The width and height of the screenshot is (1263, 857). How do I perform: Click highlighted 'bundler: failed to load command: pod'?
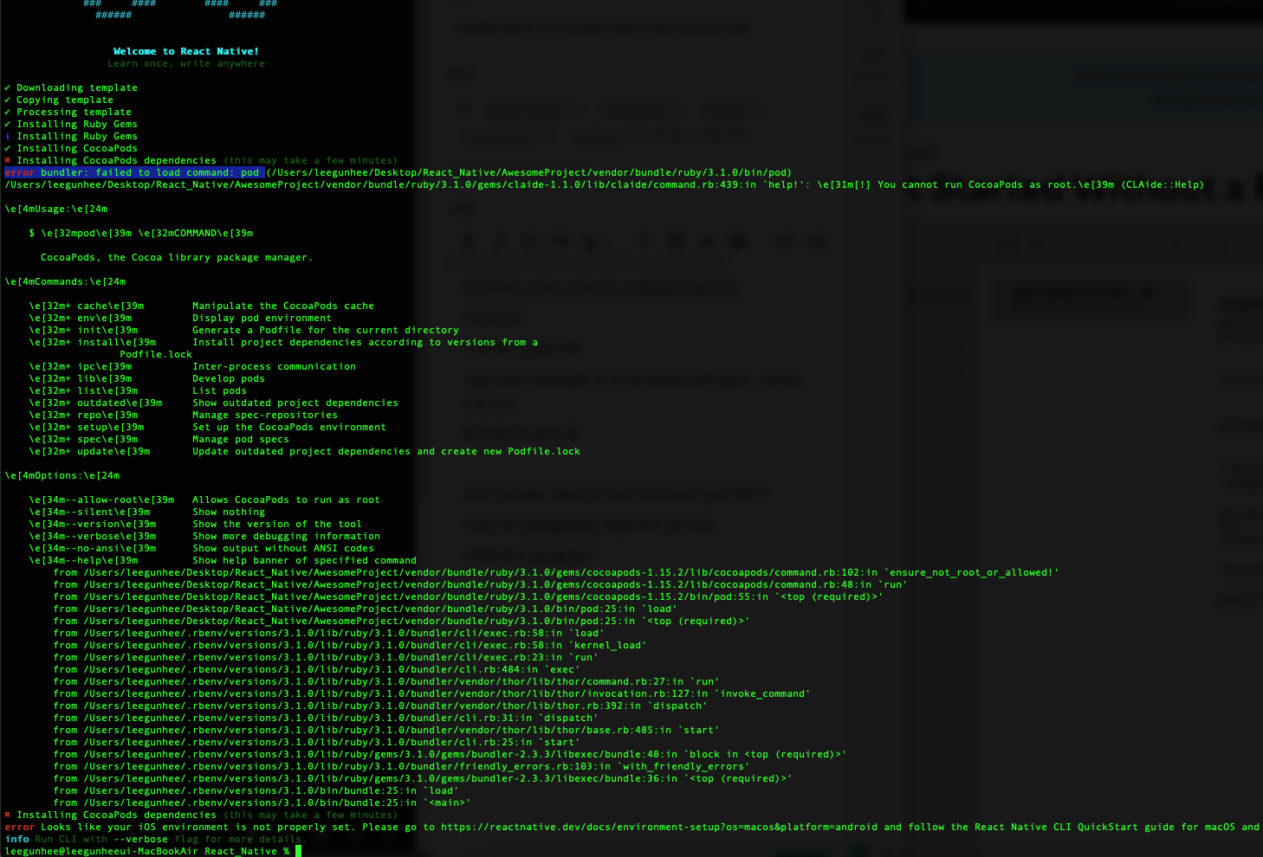pyautogui.click(x=150, y=173)
